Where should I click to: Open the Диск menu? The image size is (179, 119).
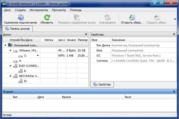pos(7,10)
